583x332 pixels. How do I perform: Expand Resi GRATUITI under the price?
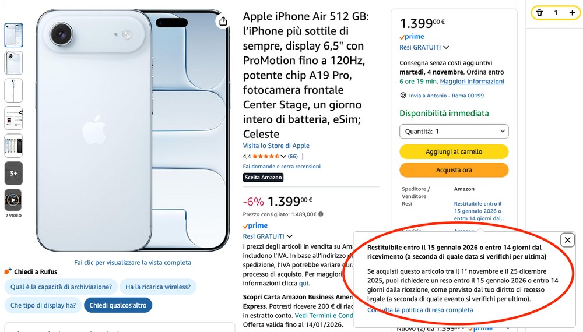point(289,236)
